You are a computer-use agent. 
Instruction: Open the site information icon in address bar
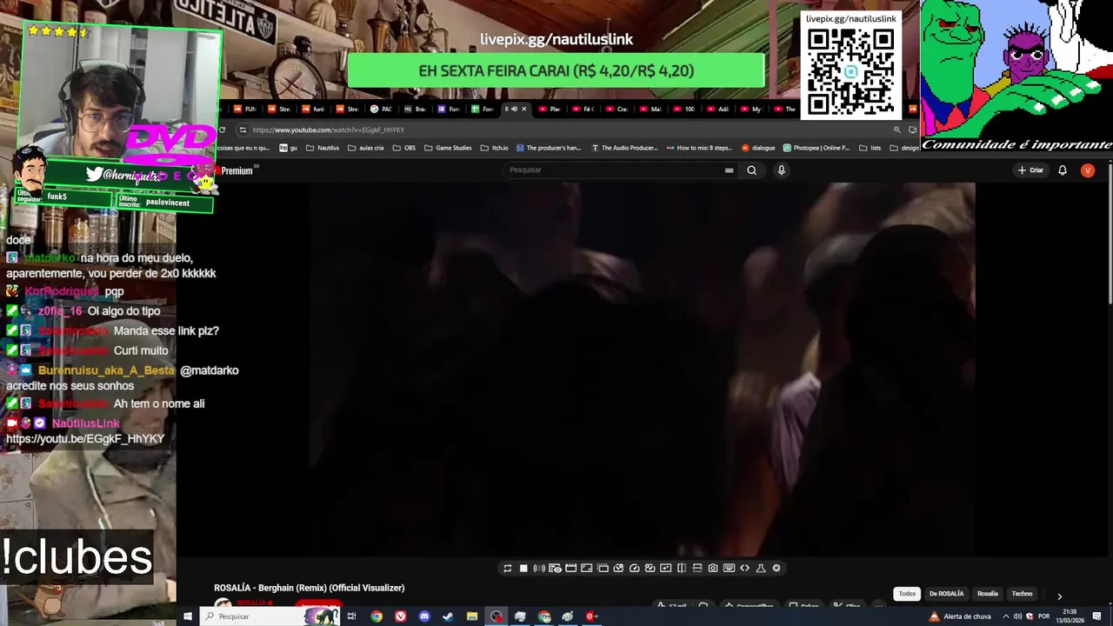(x=243, y=130)
